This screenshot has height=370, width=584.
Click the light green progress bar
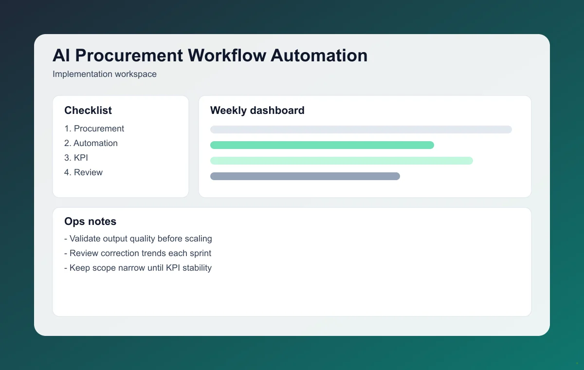click(341, 161)
